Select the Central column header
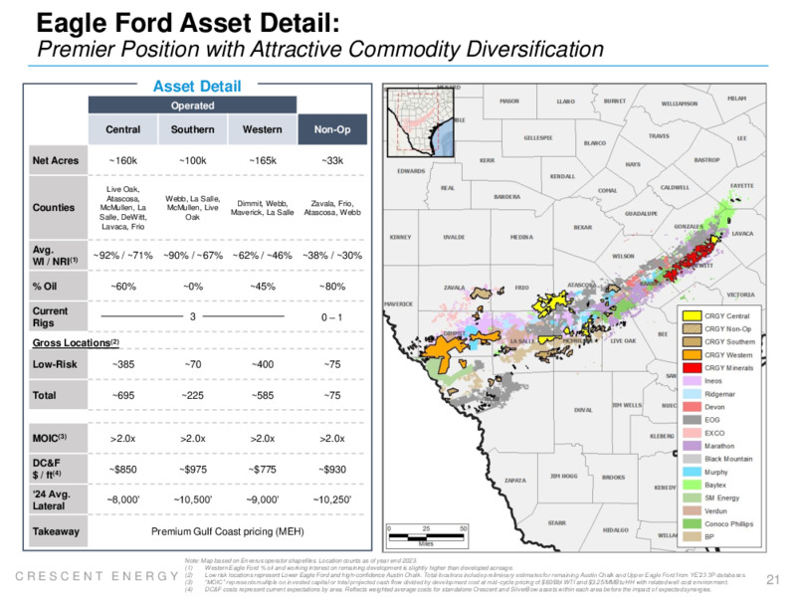 point(122,129)
